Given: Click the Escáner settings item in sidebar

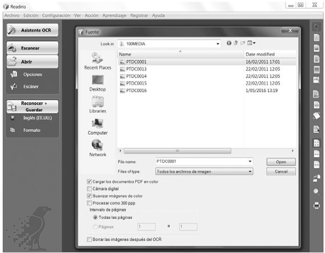Looking at the screenshot, I should coord(31,86).
